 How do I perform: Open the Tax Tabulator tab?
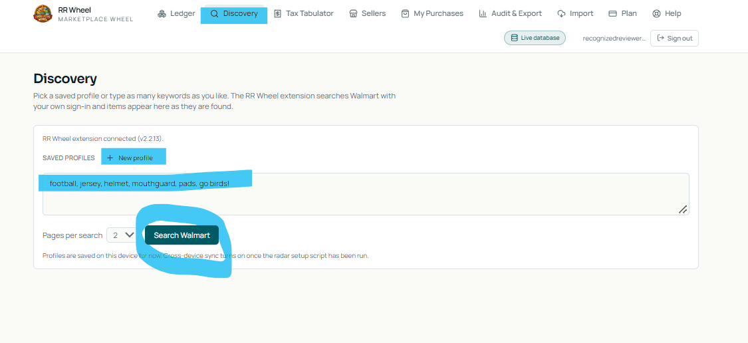pyautogui.click(x=303, y=13)
